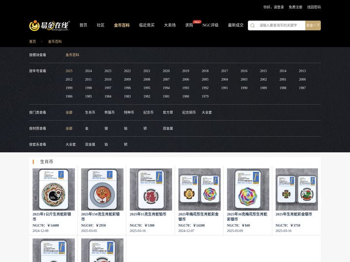Viewport: 350px width, 262px height.
Task: Filter by year 1979
Action: (205, 96)
